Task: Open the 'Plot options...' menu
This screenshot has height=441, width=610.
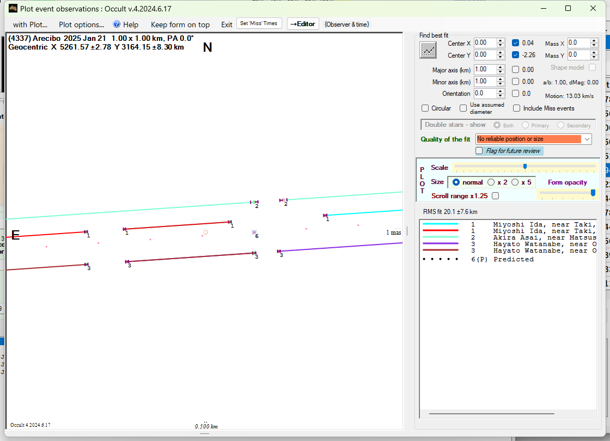Action: pos(81,24)
